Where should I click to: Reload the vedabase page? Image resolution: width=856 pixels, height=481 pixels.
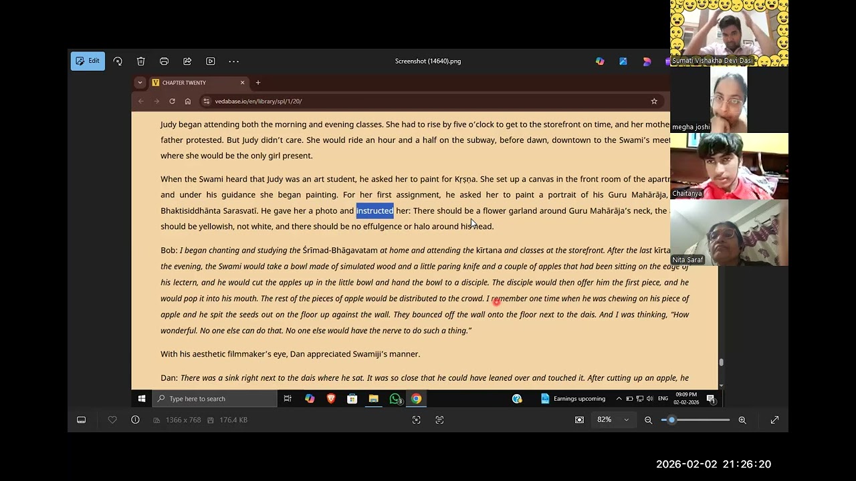click(x=172, y=102)
